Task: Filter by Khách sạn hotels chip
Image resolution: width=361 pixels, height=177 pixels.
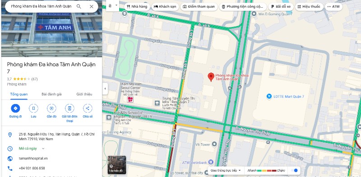Action: pyautogui.click(x=165, y=7)
